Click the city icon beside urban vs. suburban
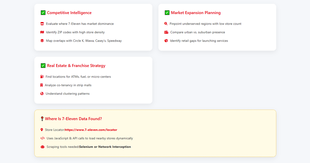The width and height of the screenshot is (310, 163). (166, 32)
